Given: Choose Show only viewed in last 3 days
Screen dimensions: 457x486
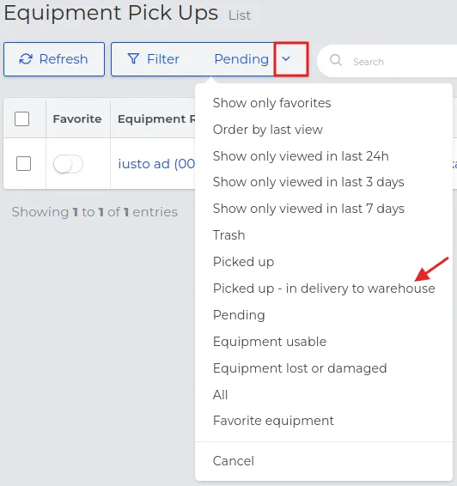Looking at the screenshot, I should pyautogui.click(x=308, y=182).
